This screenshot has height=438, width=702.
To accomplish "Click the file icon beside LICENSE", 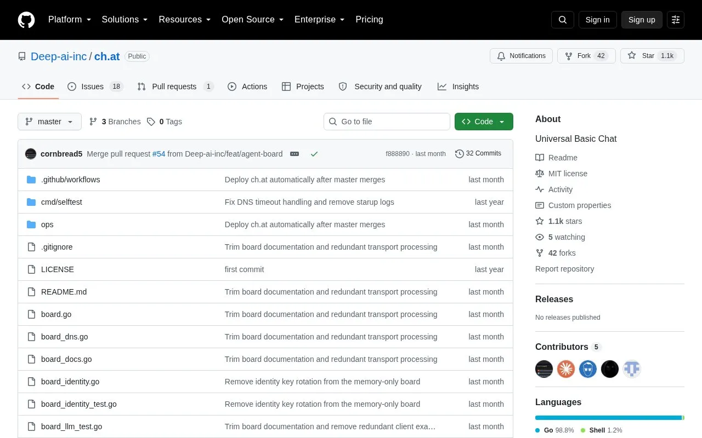I will point(31,269).
